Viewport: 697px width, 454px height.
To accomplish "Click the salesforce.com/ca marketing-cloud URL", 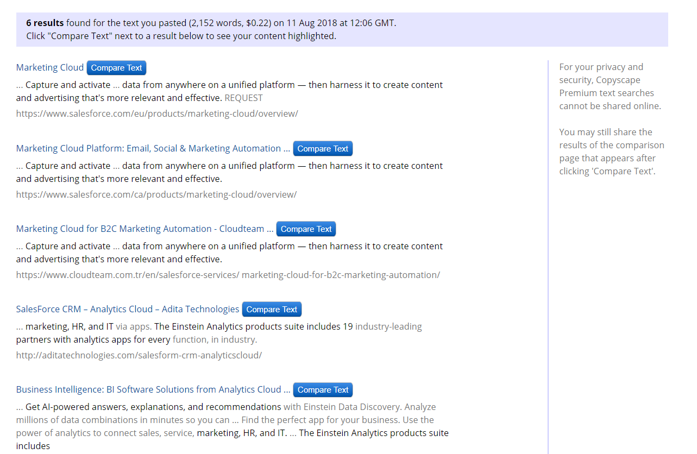I will [x=156, y=194].
